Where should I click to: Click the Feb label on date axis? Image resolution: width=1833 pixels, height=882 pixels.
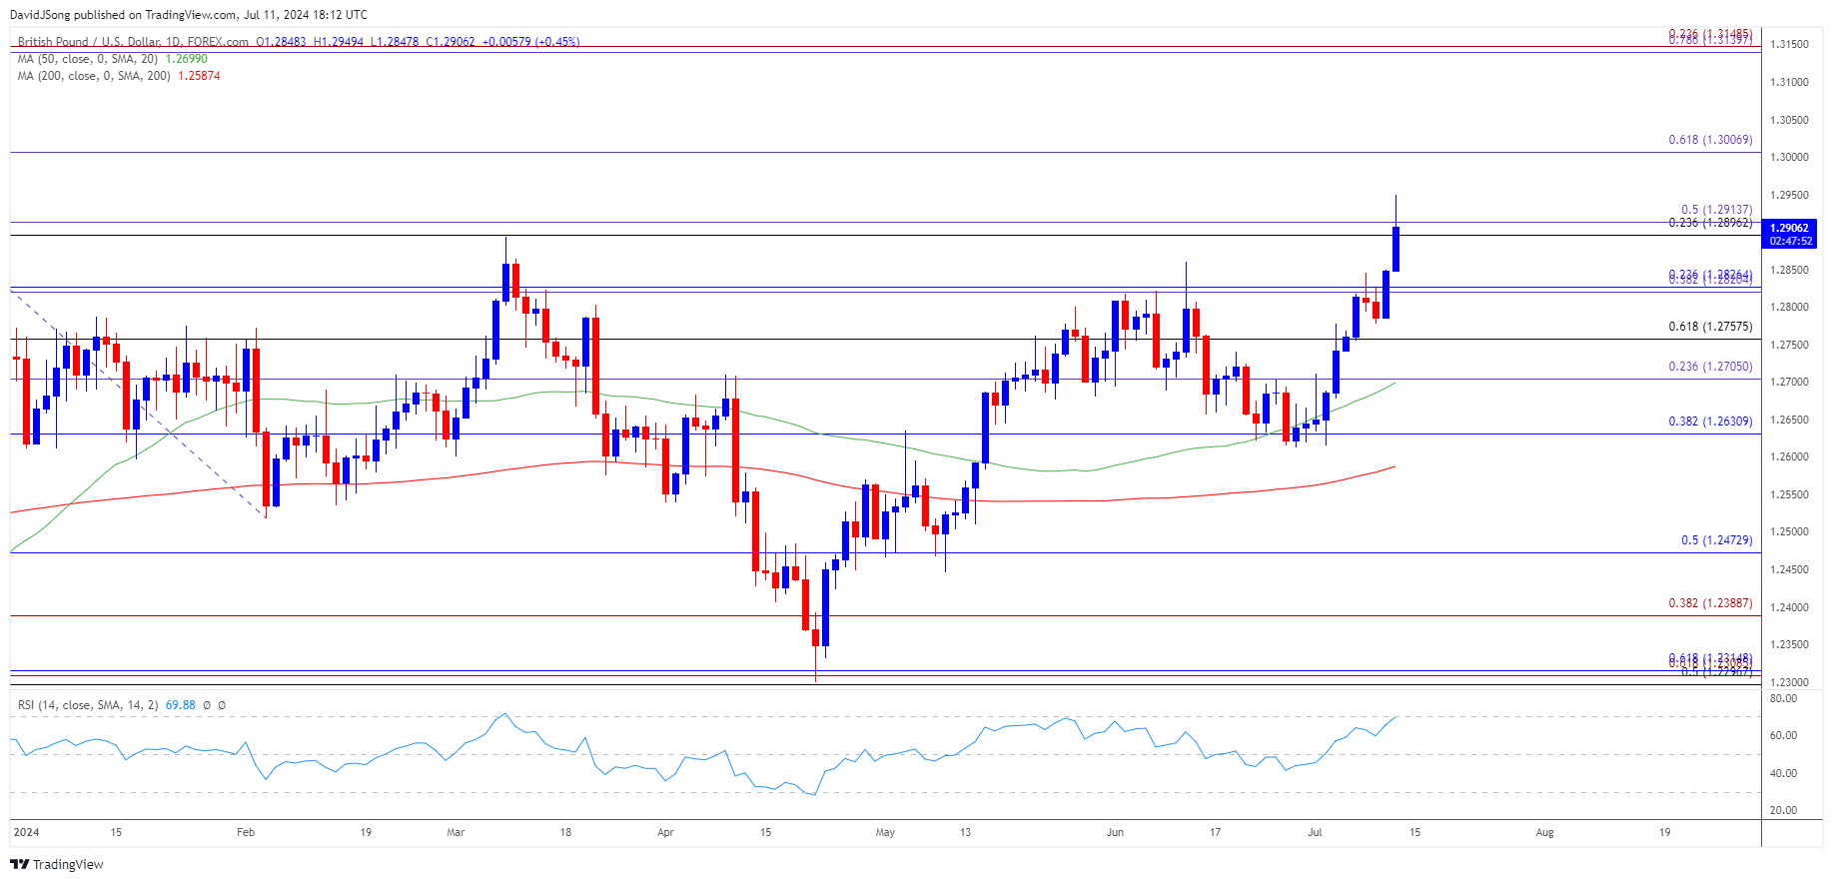246,832
